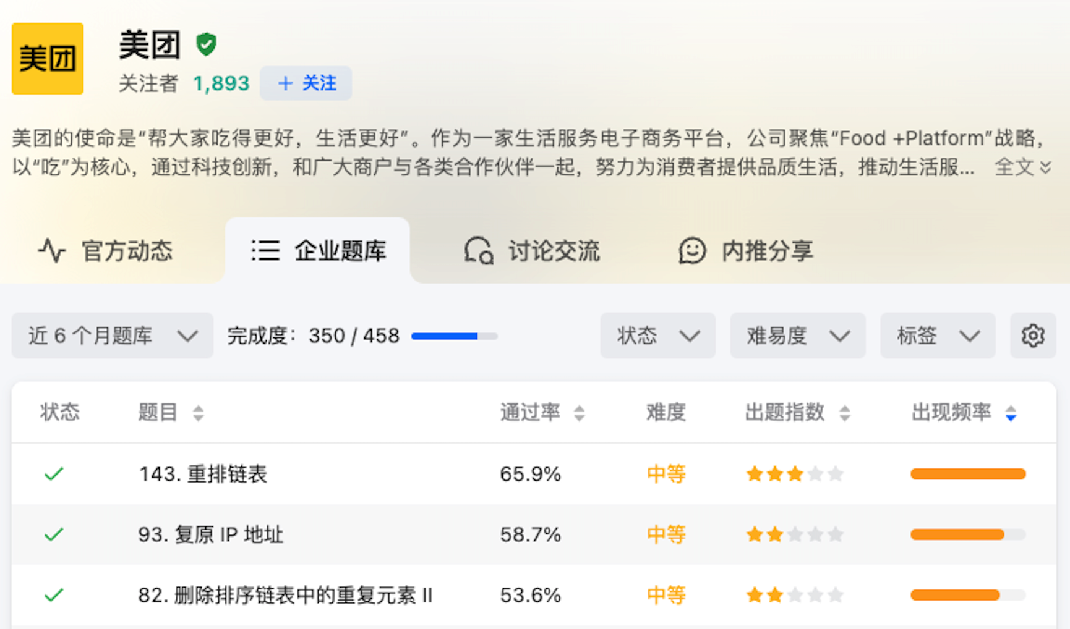Viewport: 1070px width, 629px height.
Task: Click star rating of 重排链表 row
Action: pos(795,474)
